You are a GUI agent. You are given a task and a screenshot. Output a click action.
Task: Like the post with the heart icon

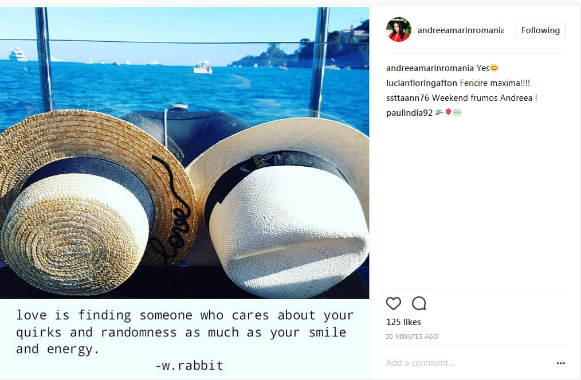[394, 303]
